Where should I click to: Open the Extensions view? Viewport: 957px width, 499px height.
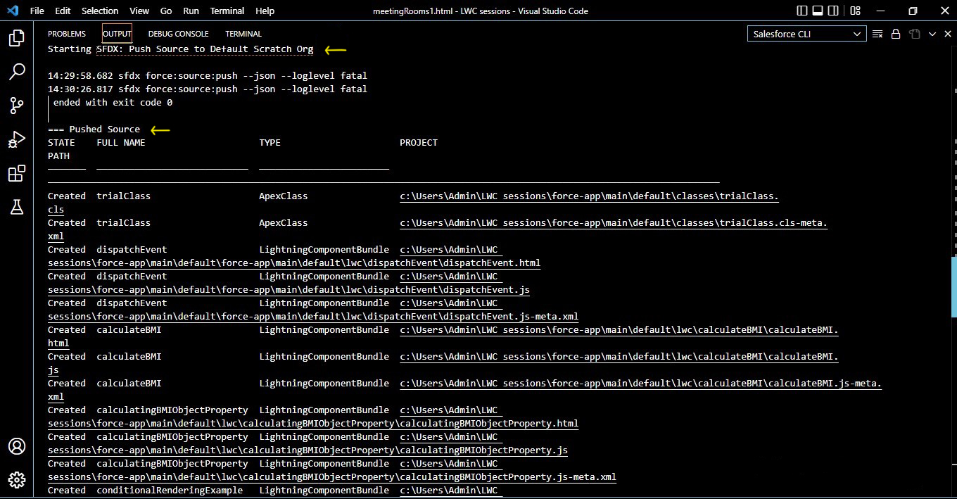17,173
